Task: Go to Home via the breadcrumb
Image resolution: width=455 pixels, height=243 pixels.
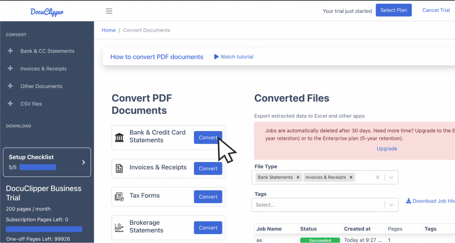Action: [x=108, y=30]
